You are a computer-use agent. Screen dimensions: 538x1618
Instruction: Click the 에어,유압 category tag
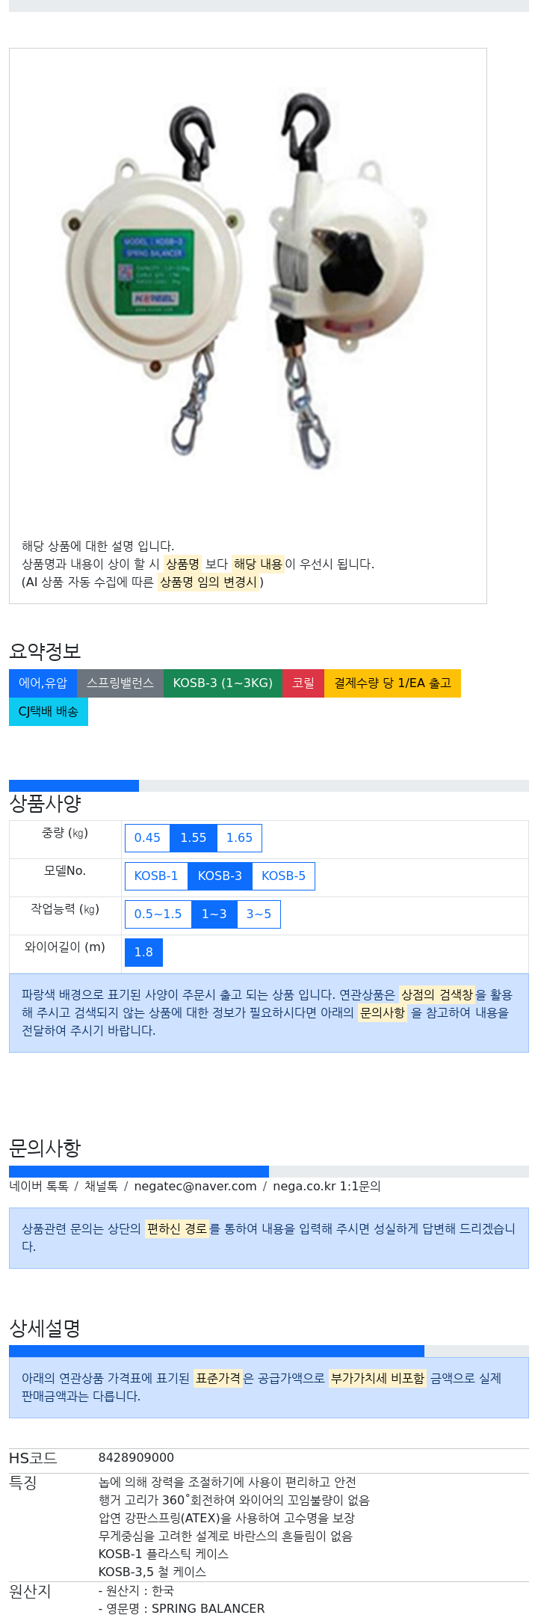43,683
